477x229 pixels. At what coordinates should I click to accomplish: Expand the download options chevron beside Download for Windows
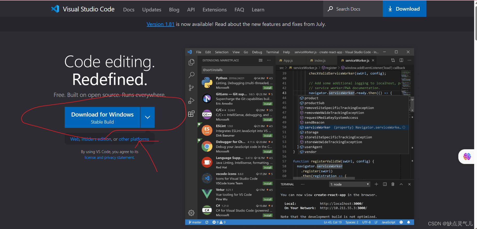[148, 117]
